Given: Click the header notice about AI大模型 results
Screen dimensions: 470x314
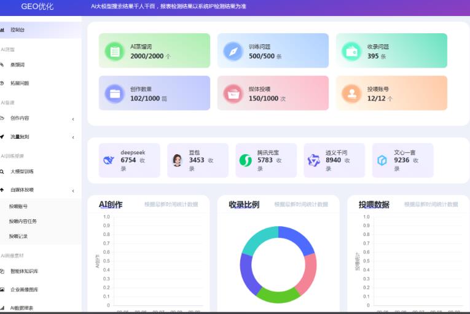Looking at the screenshot, I should [x=168, y=6].
